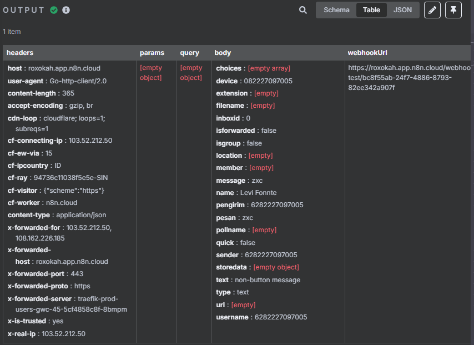Click the name Levi Fonnte row

(x=246, y=193)
